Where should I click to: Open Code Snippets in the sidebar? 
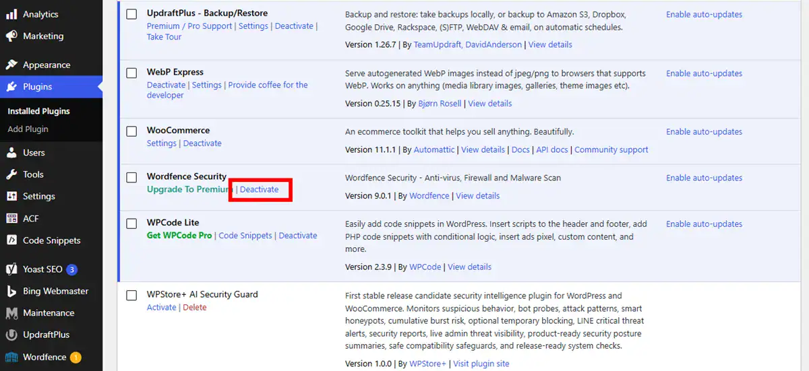(51, 240)
